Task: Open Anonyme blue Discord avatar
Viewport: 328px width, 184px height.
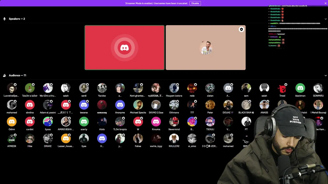Action: pyautogui.click(x=120, y=105)
